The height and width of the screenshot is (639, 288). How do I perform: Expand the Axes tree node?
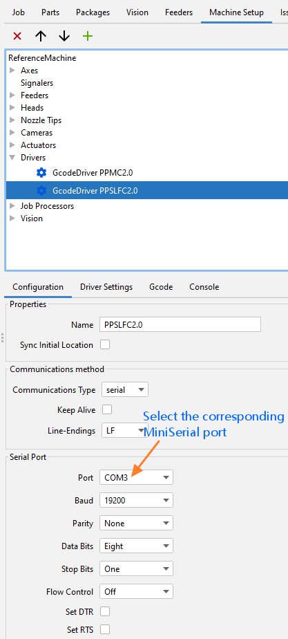pos(12,70)
